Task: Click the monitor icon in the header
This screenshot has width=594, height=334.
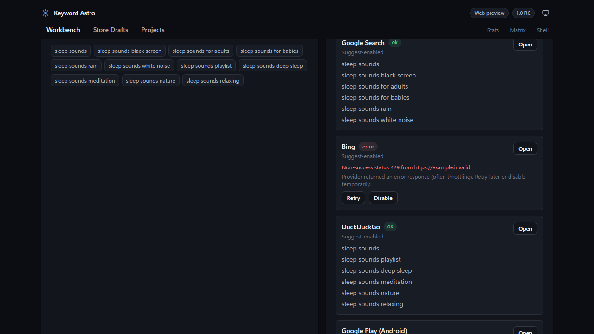Action: 546,13
